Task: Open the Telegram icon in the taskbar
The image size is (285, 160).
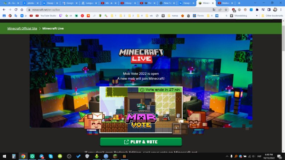Action: (41, 156)
